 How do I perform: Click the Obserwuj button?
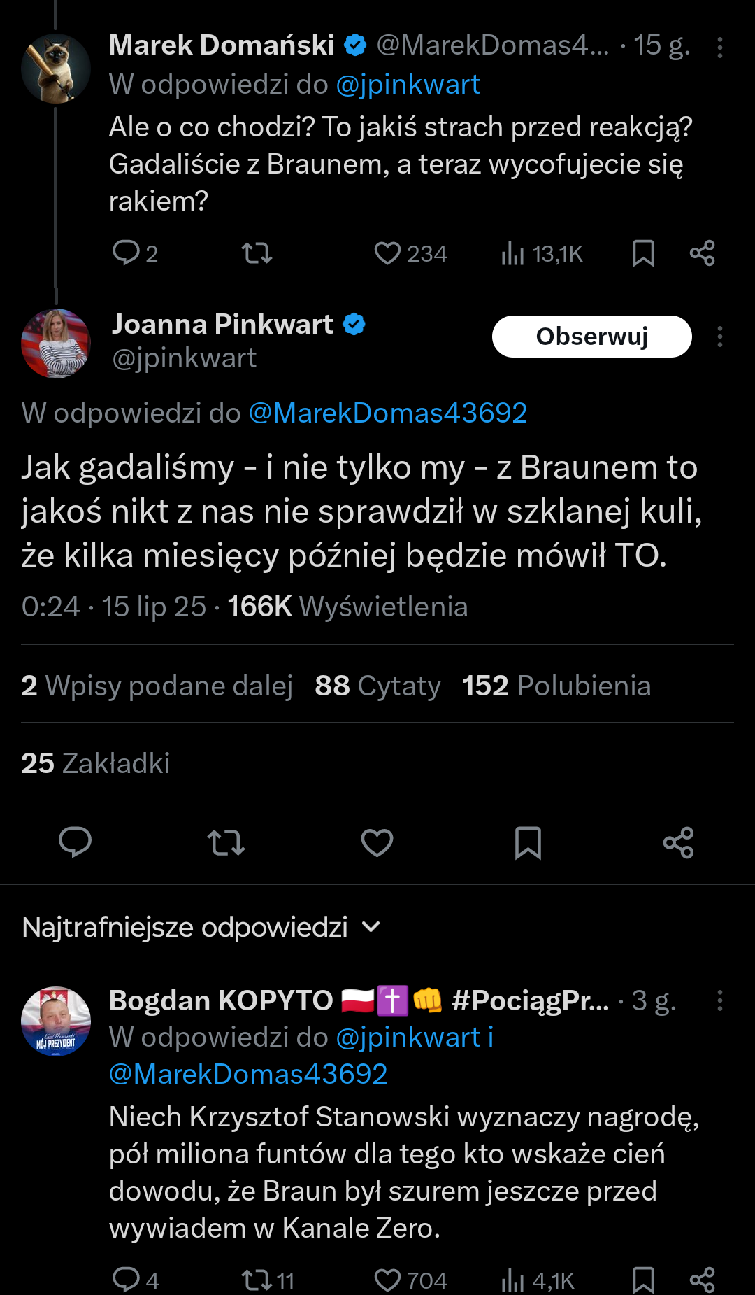point(591,337)
